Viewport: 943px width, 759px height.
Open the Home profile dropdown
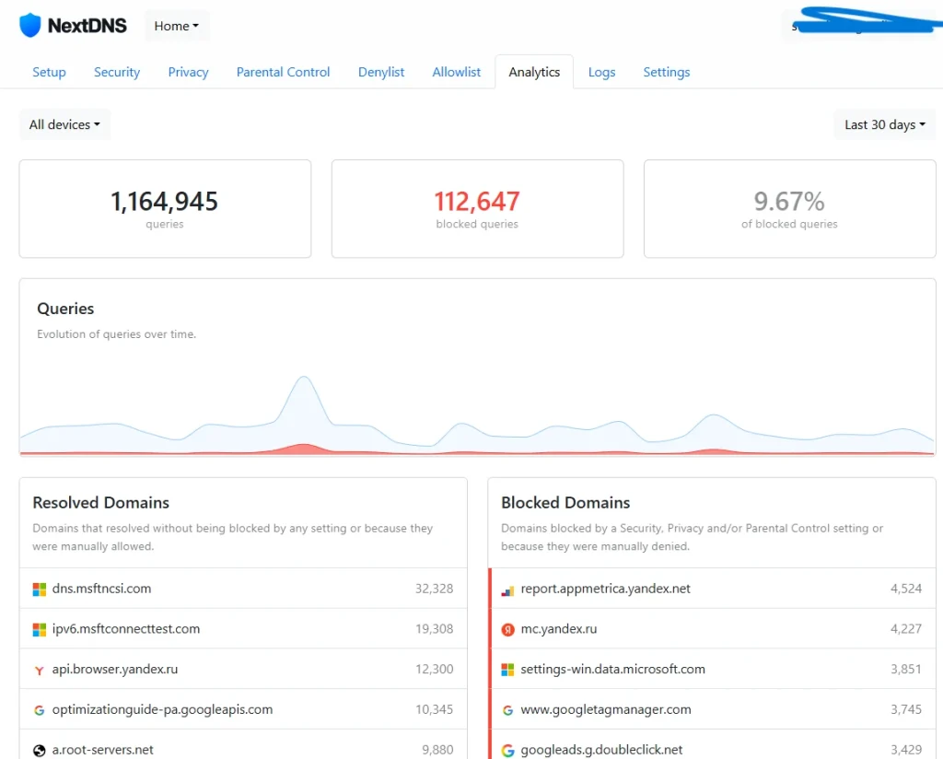tap(176, 26)
